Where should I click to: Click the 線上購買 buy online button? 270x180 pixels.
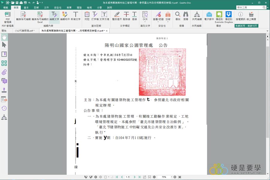[x=251, y=16]
